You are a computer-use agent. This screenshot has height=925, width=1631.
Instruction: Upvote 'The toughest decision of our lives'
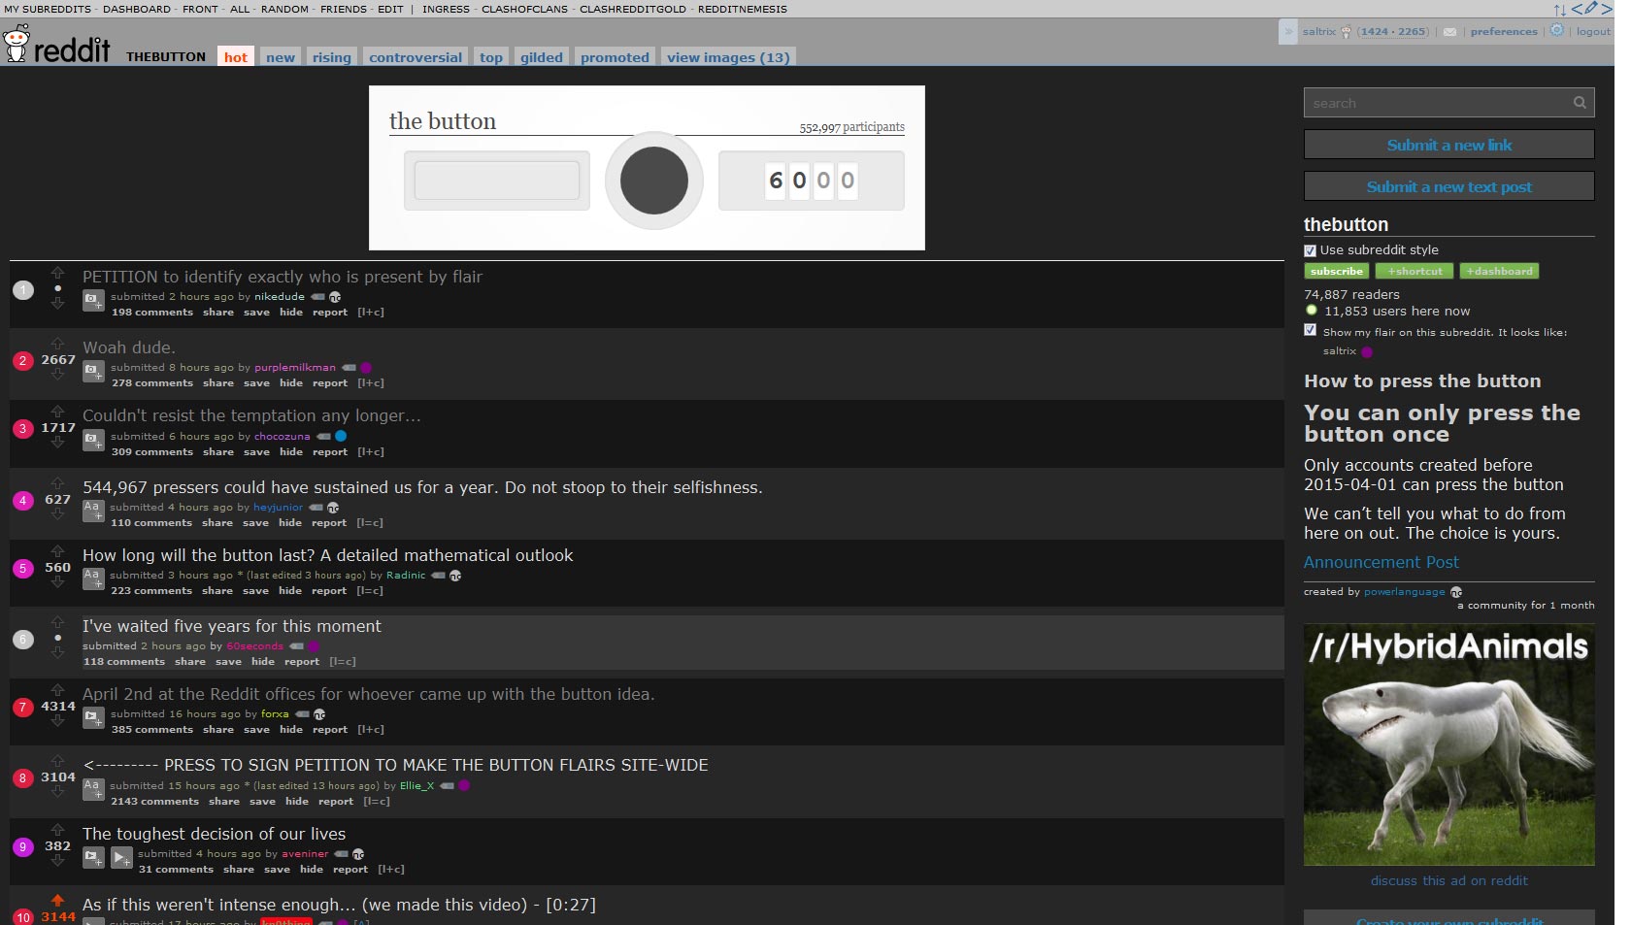click(x=57, y=830)
